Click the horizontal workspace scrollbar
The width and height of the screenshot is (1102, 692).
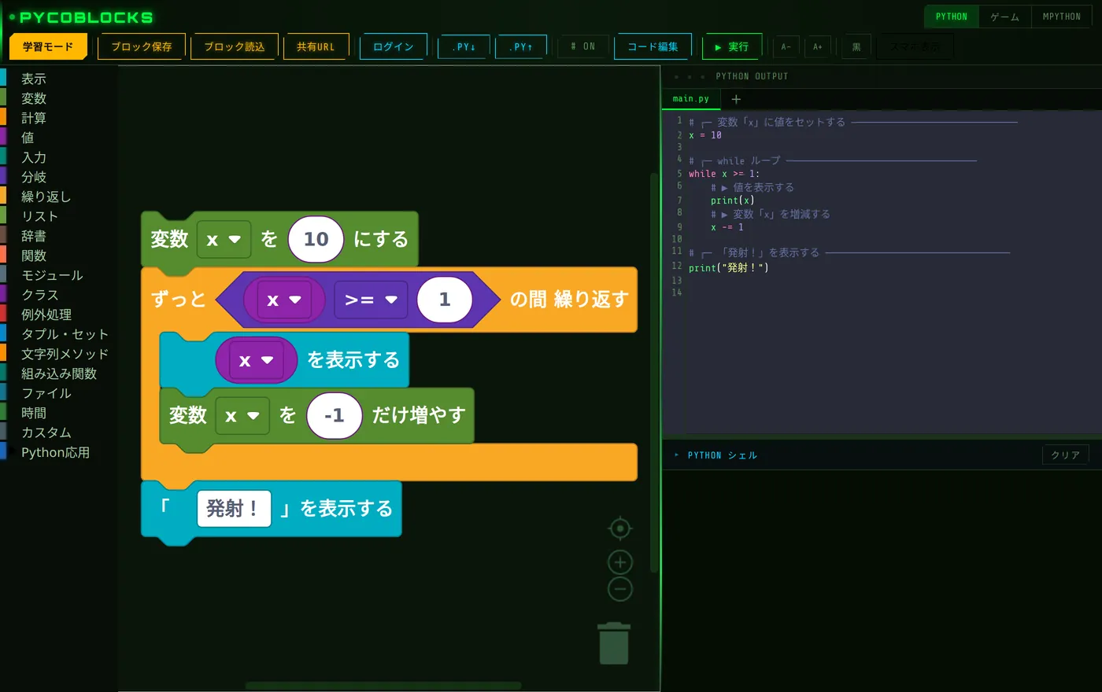coord(383,686)
